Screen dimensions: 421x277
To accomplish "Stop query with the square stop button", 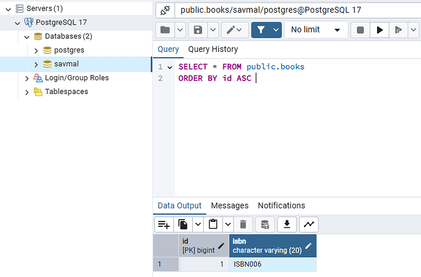I will click(361, 30).
